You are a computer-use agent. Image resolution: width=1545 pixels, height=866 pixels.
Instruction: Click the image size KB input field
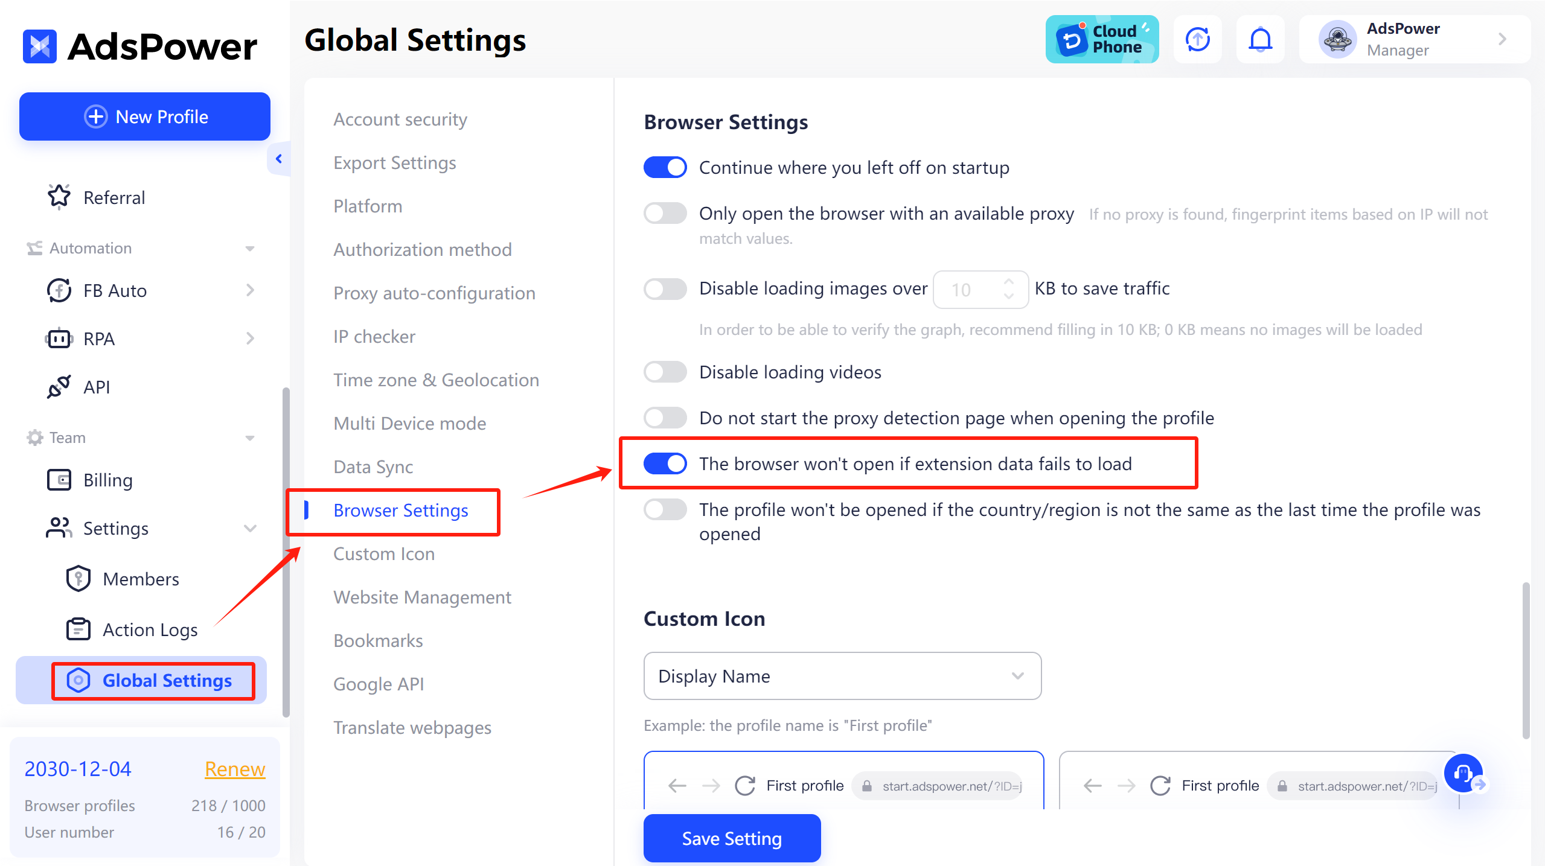coord(978,288)
